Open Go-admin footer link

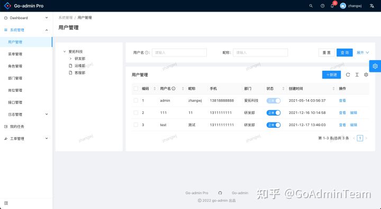(x=240, y=193)
